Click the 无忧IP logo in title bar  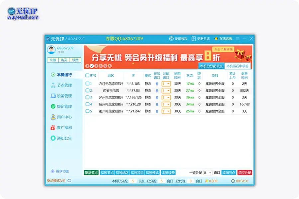48,39
